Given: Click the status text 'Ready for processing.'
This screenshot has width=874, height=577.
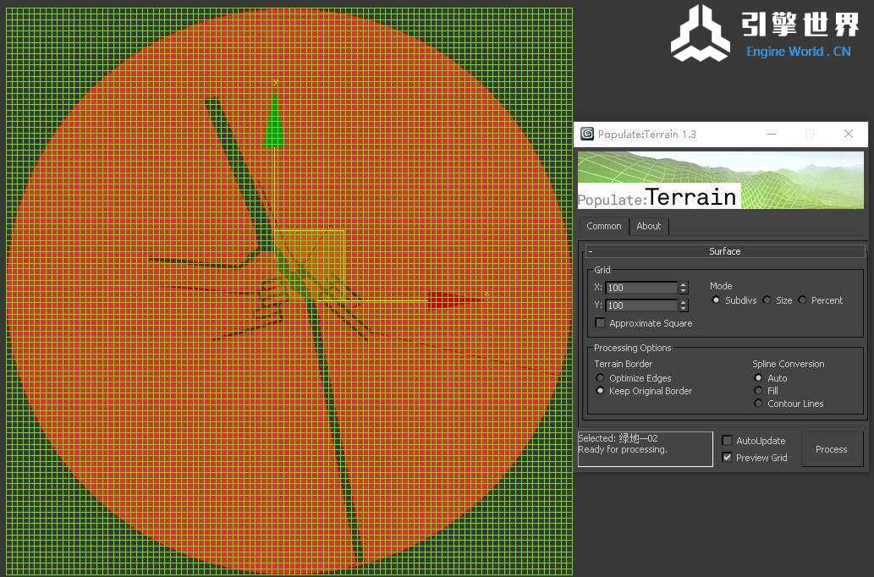Looking at the screenshot, I should 623,449.
